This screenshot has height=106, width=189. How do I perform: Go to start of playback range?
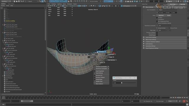tap(171, 97)
